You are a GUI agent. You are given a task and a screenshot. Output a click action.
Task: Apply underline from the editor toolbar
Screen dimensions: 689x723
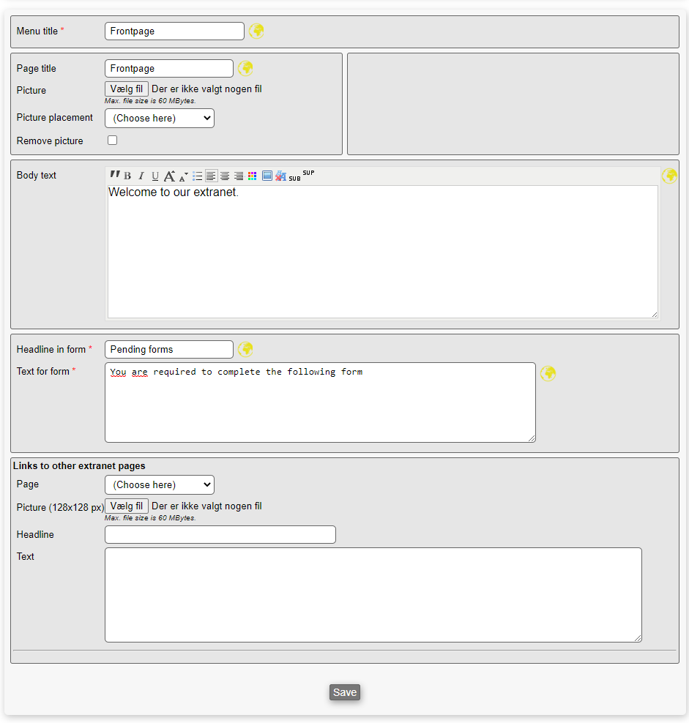(155, 176)
